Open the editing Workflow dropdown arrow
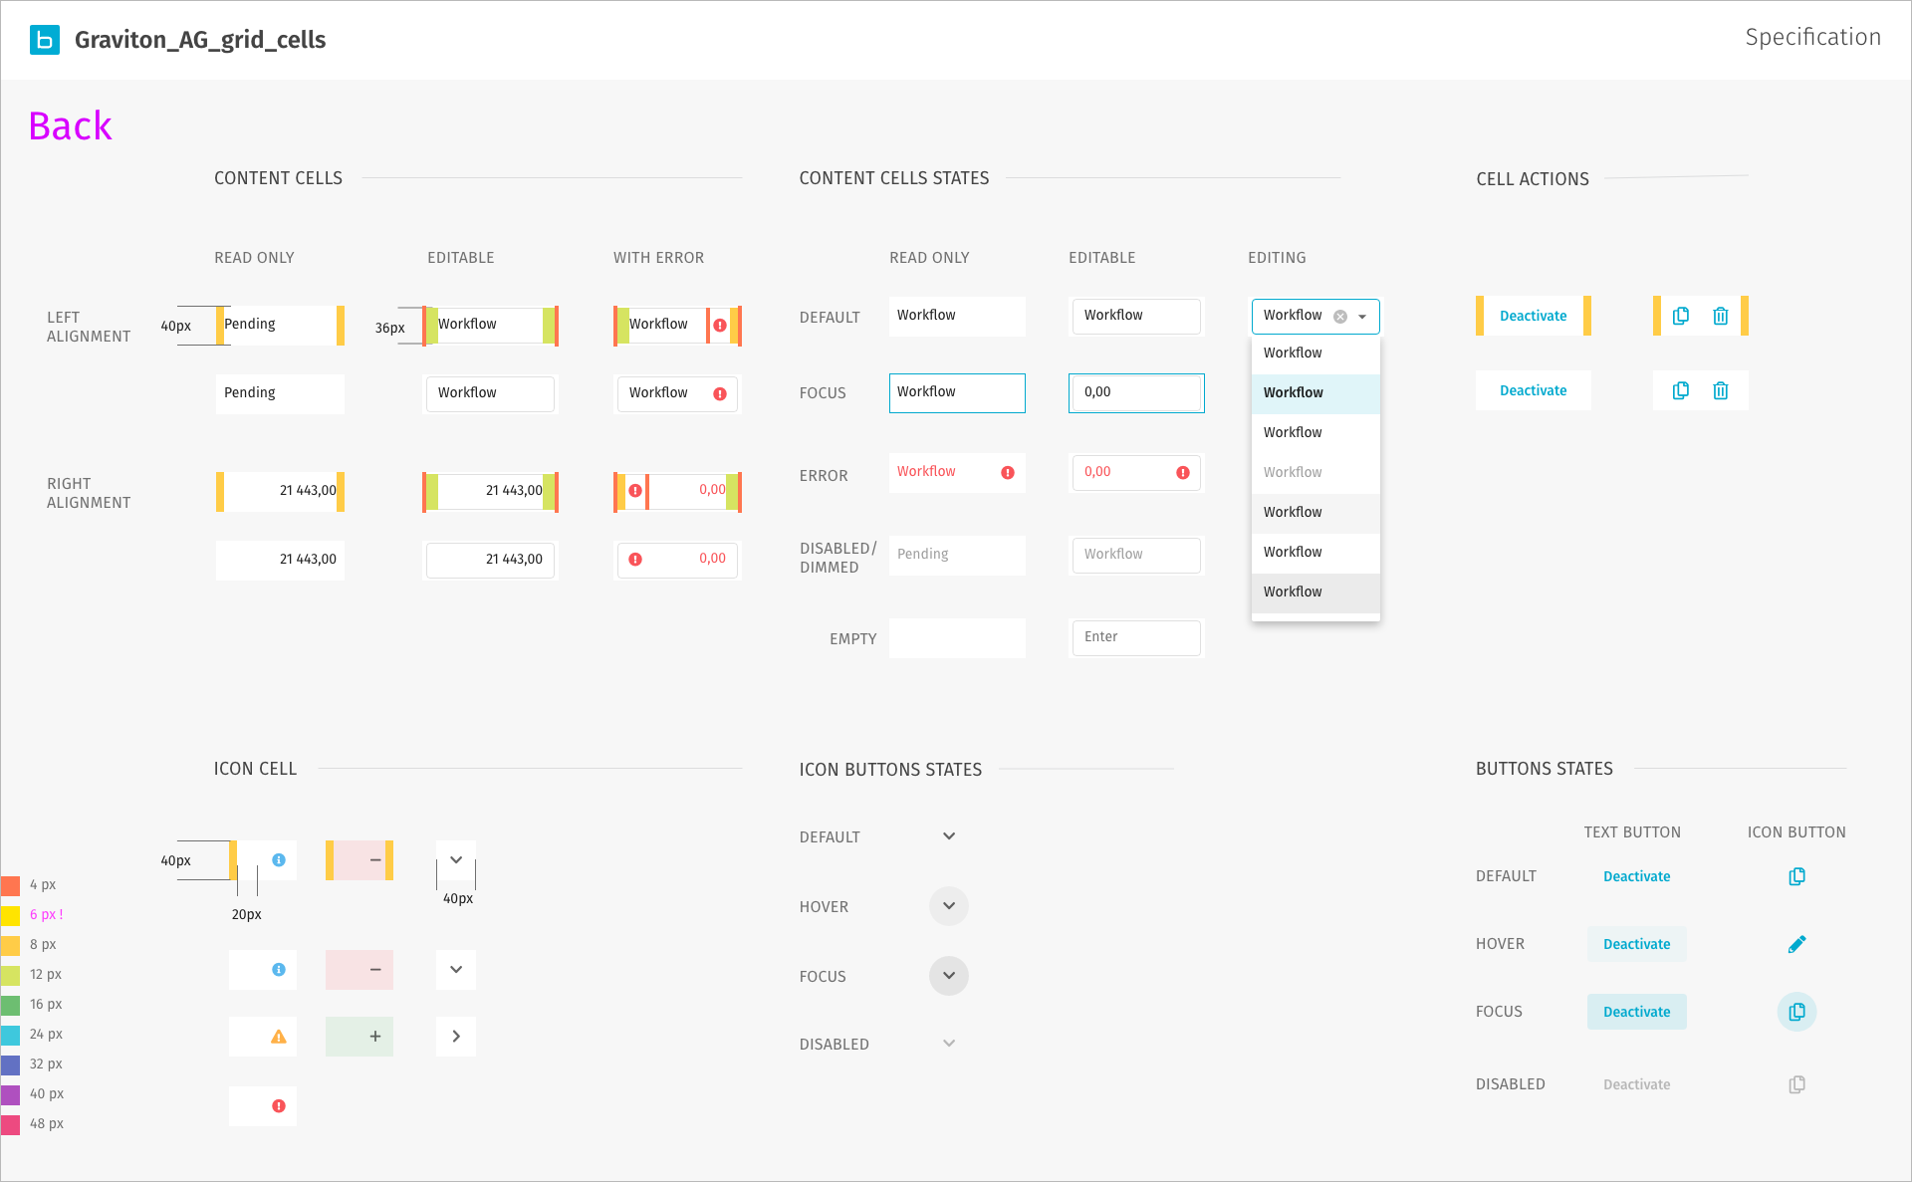The image size is (1912, 1182). point(1362,317)
